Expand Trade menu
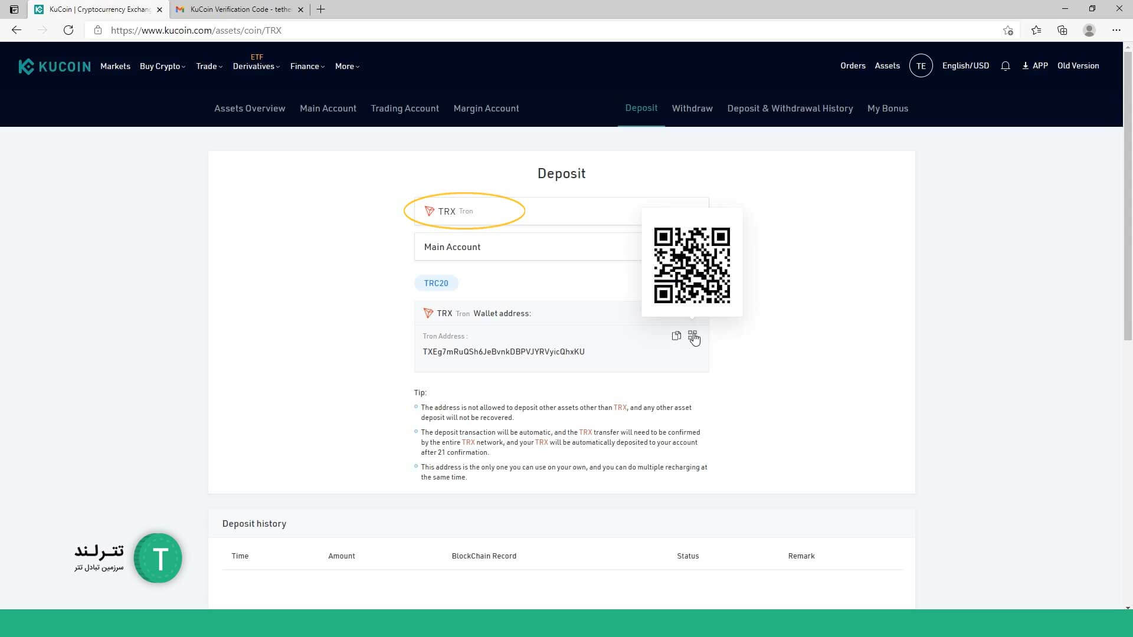The height and width of the screenshot is (637, 1133). 209,66
